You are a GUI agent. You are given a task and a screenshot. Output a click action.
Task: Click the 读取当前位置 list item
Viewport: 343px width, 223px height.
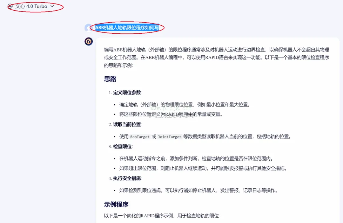128,124
